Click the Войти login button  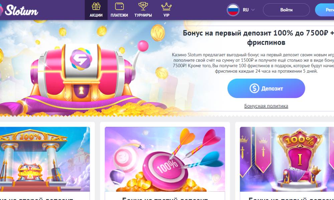point(286,10)
